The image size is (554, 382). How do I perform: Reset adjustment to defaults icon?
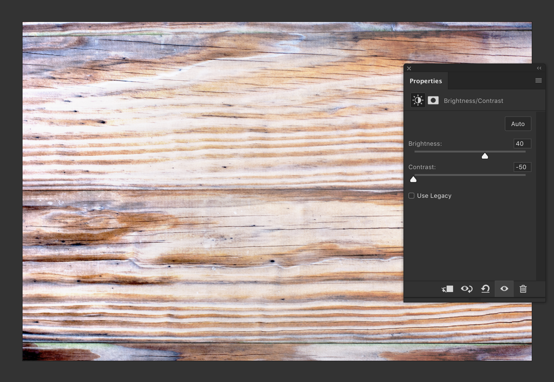point(485,289)
